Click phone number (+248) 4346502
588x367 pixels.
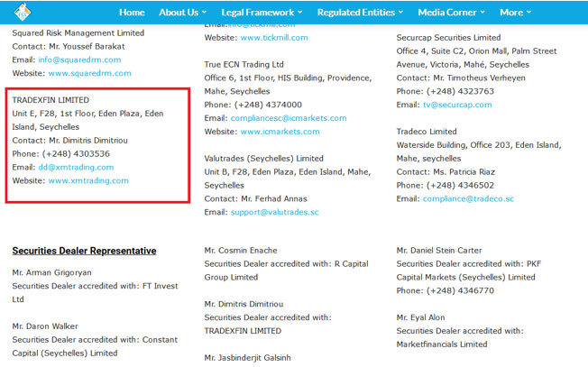460,185
